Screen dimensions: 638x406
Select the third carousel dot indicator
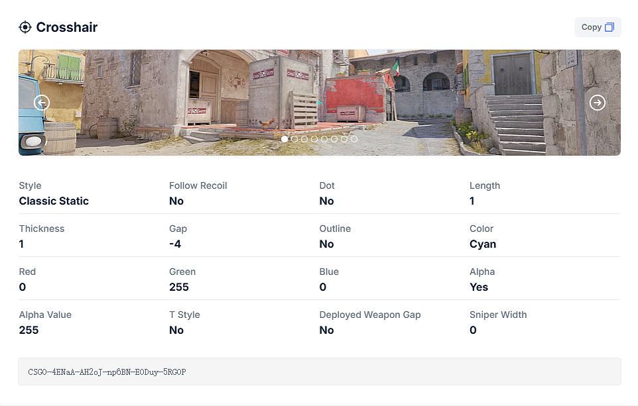304,139
